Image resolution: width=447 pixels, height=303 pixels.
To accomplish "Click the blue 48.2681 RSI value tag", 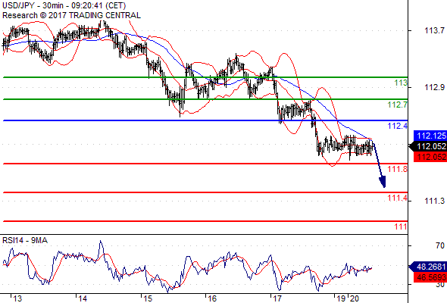I will [x=428, y=267].
